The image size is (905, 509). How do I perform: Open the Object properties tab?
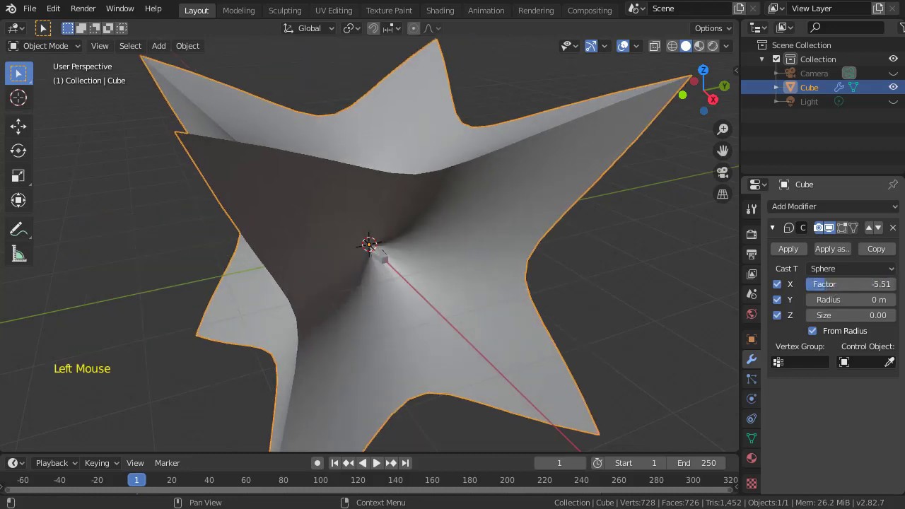pos(752,339)
